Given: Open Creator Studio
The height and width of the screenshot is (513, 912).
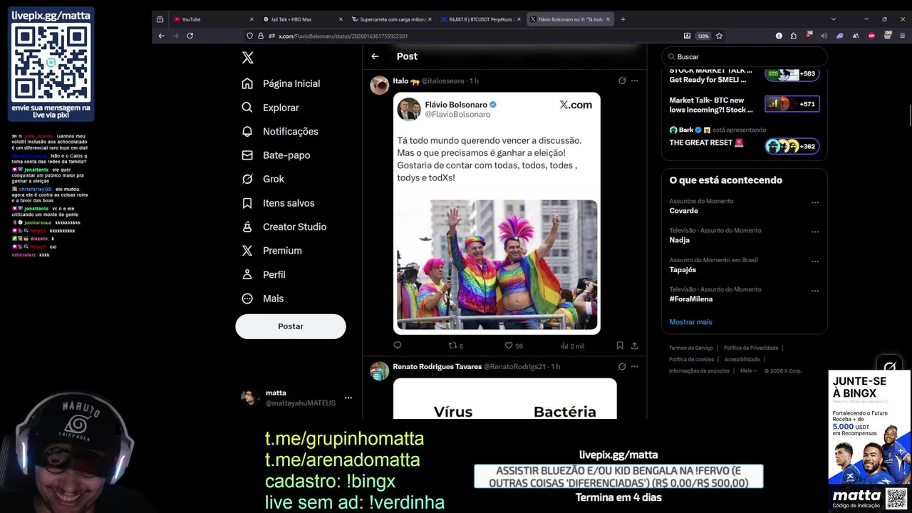Looking at the screenshot, I should pyautogui.click(x=284, y=227).
